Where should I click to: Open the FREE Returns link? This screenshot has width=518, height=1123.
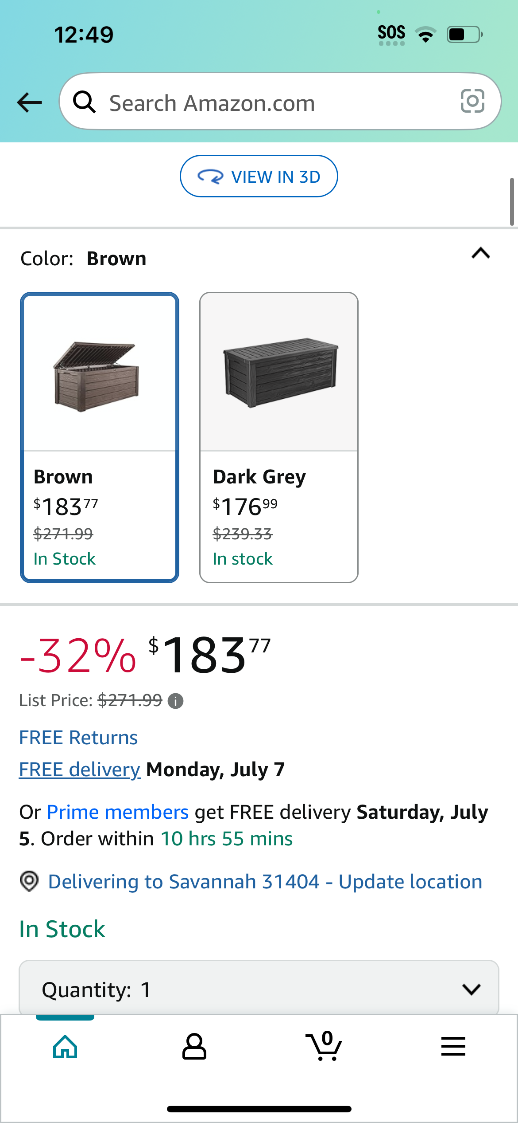tap(78, 738)
